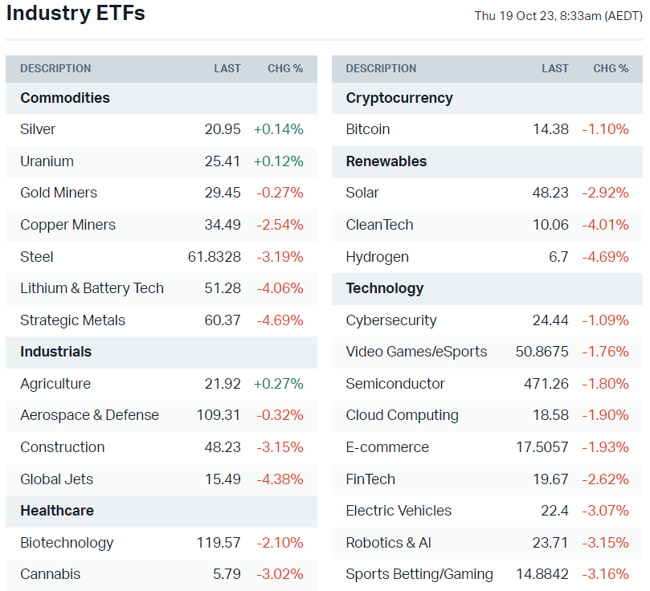650x591 pixels.
Task: Open the Semiconductor ETF entry
Action: tap(395, 384)
